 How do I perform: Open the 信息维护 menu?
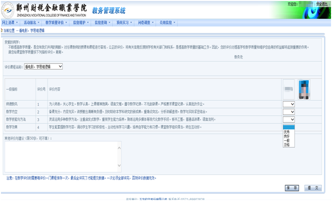[81, 23]
